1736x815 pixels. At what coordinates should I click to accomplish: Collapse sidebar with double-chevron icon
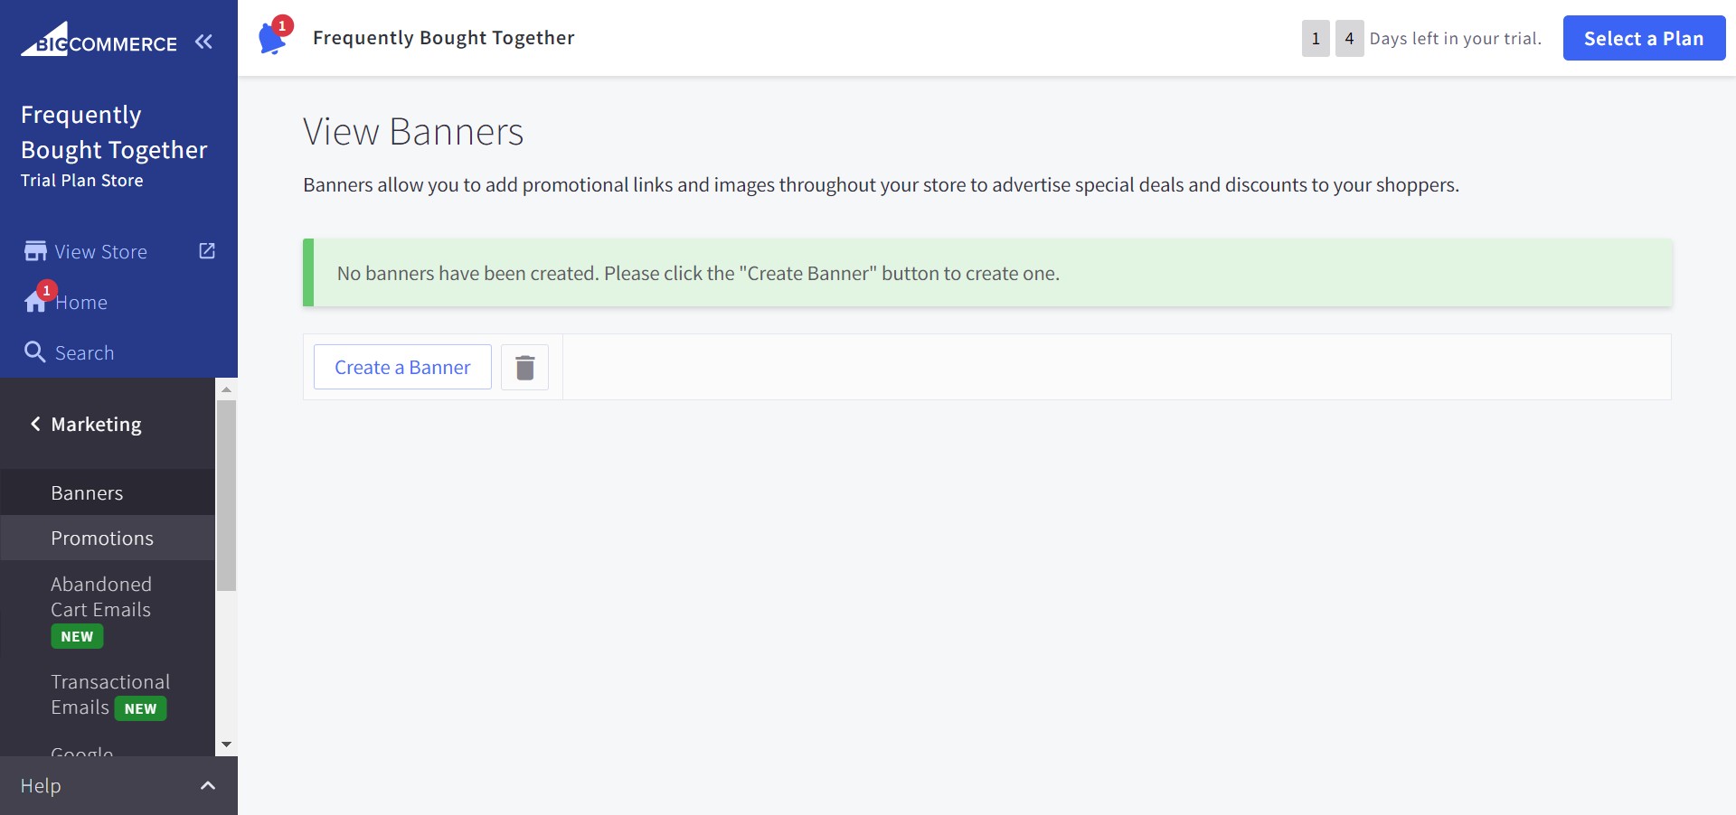pos(203,42)
